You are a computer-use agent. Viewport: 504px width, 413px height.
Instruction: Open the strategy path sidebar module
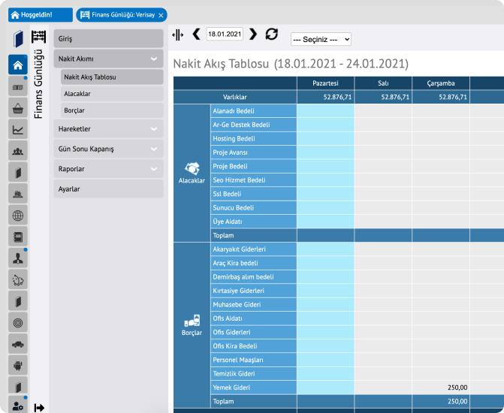18,279
